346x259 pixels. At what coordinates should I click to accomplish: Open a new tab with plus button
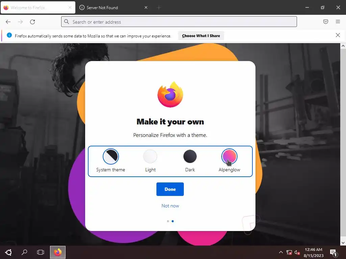pyautogui.click(x=159, y=8)
